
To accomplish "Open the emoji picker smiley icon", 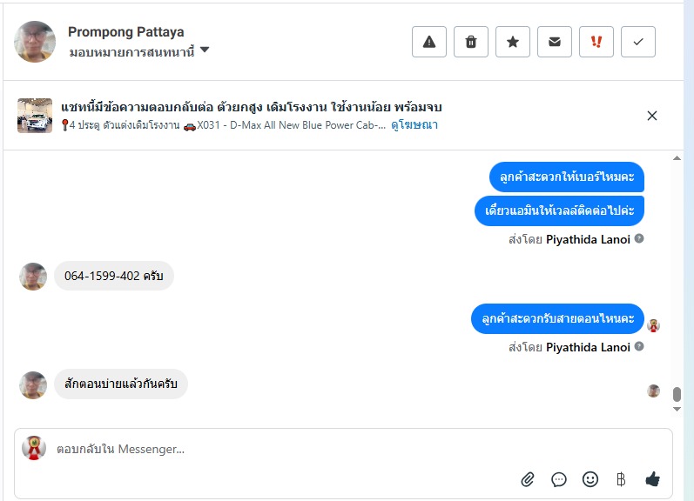I will 590,479.
